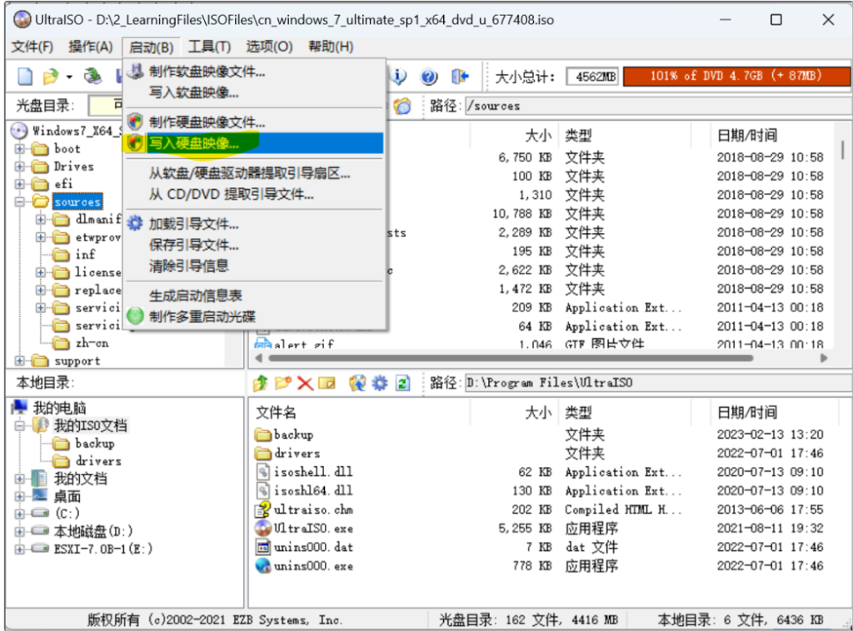The width and height of the screenshot is (853, 631).
Task: Open the 文件(F) menu
Action: (32, 47)
